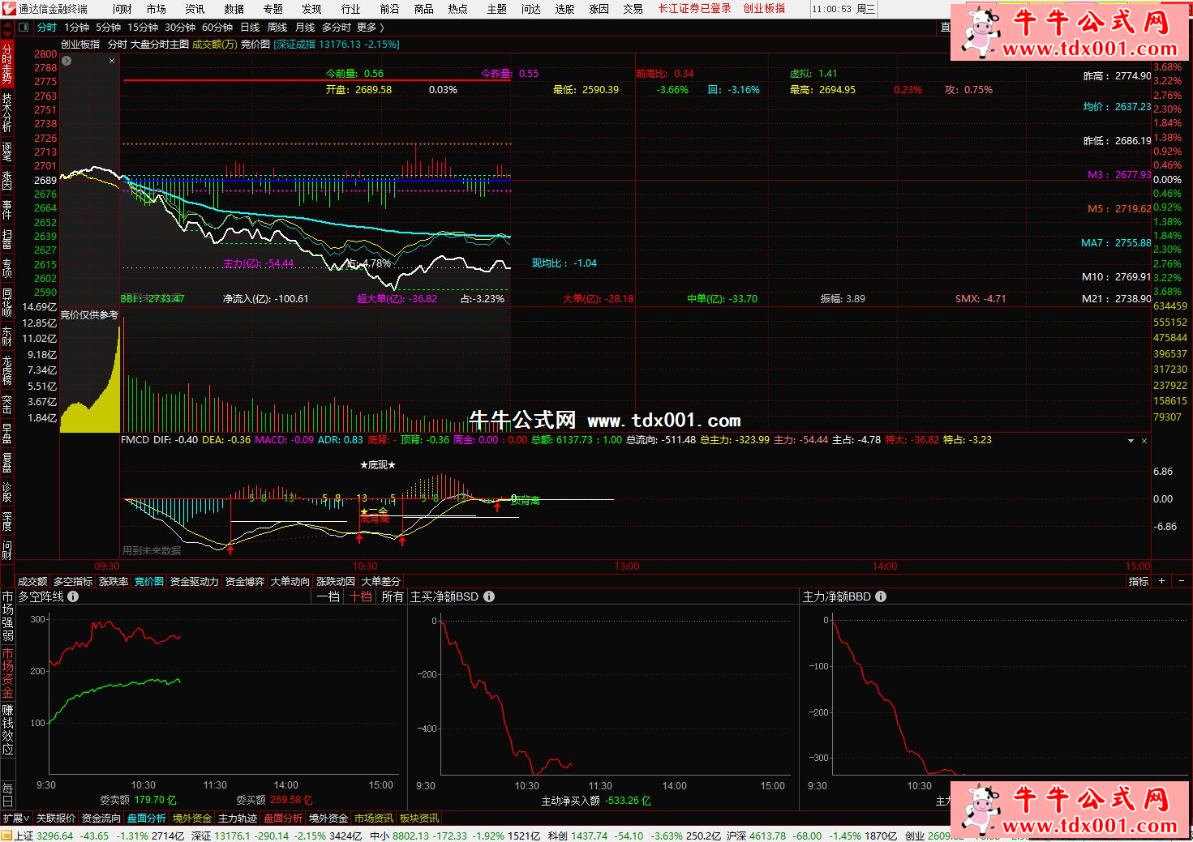1193x842 pixels.
Task: Click the 成交额(万) label in the chart header
Action: 215,45
